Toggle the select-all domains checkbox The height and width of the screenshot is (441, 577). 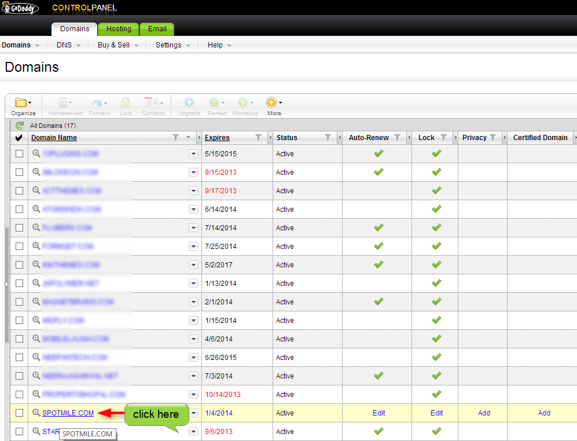click(x=19, y=138)
